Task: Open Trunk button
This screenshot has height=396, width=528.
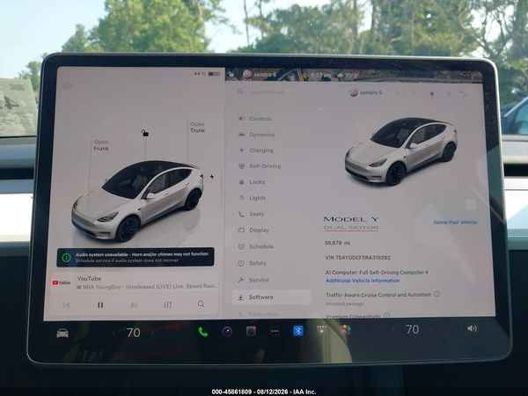Action: click(x=197, y=128)
